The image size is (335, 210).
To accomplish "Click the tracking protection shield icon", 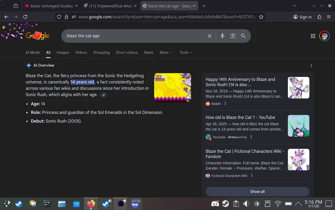I will click(59, 17).
